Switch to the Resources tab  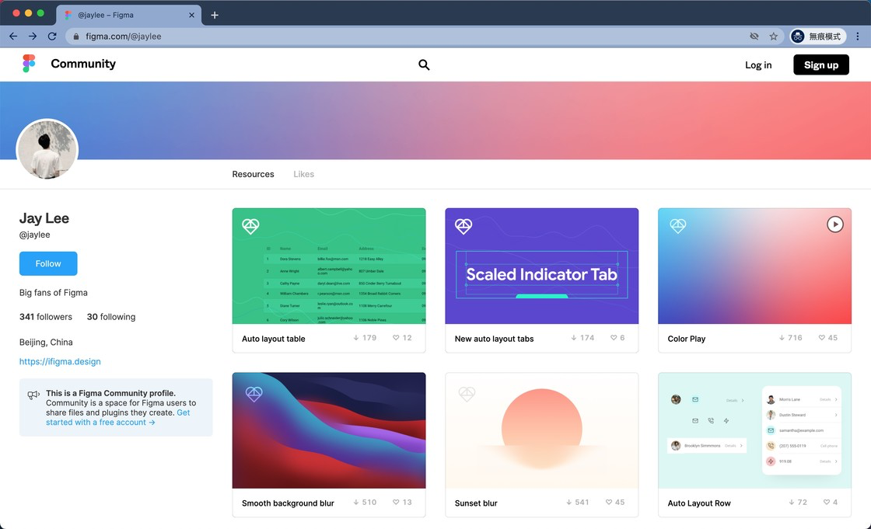(x=254, y=174)
